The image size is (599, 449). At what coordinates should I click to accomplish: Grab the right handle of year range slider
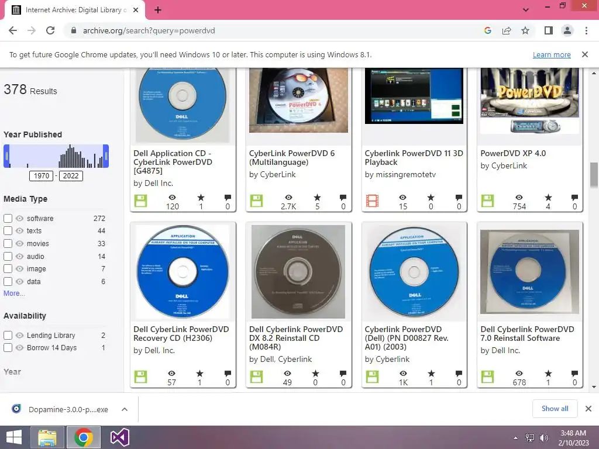pyautogui.click(x=106, y=156)
